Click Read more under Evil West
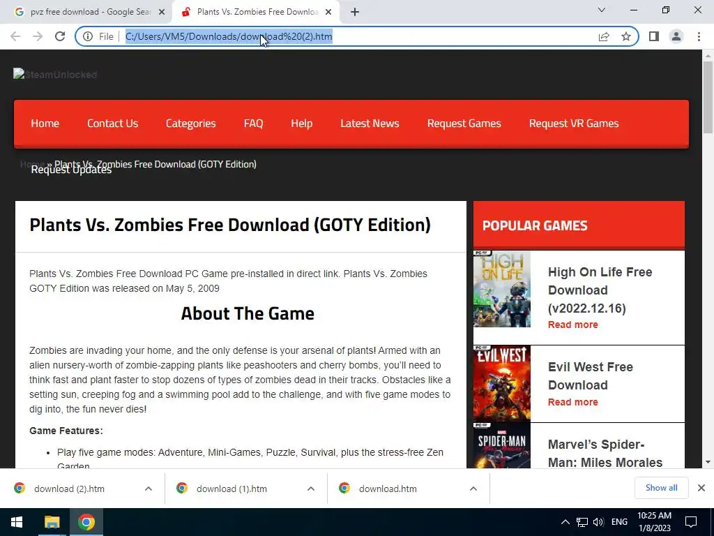The image size is (714, 536). tap(573, 402)
